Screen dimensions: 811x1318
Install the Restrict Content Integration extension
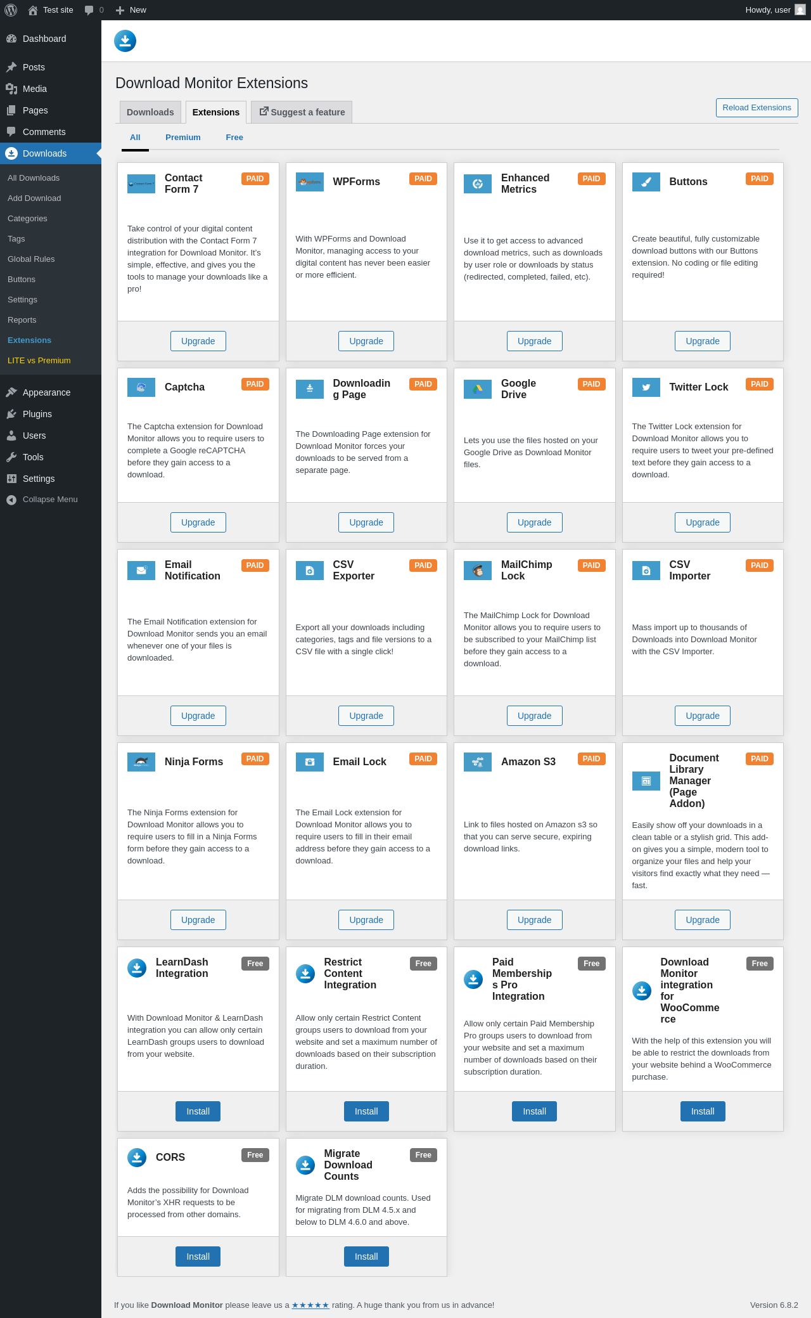(366, 1111)
